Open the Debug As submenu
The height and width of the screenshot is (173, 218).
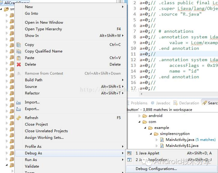pos(71,153)
